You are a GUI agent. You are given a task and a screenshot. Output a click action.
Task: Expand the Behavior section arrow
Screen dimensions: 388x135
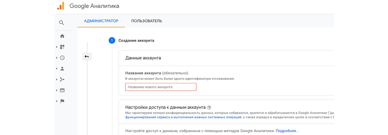click(x=57, y=90)
